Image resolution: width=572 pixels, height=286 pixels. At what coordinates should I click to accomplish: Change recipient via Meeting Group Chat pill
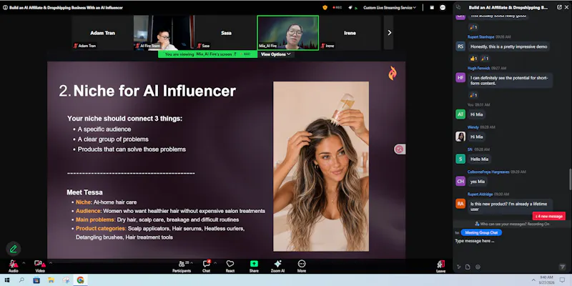pyautogui.click(x=481, y=232)
